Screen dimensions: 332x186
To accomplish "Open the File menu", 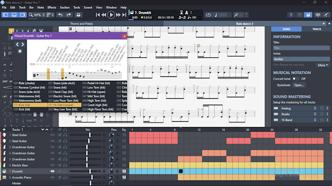I will 4,7.
